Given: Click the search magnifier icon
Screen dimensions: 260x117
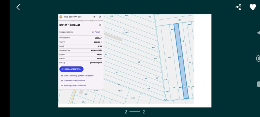Looking at the screenshot, I should point(94,17).
